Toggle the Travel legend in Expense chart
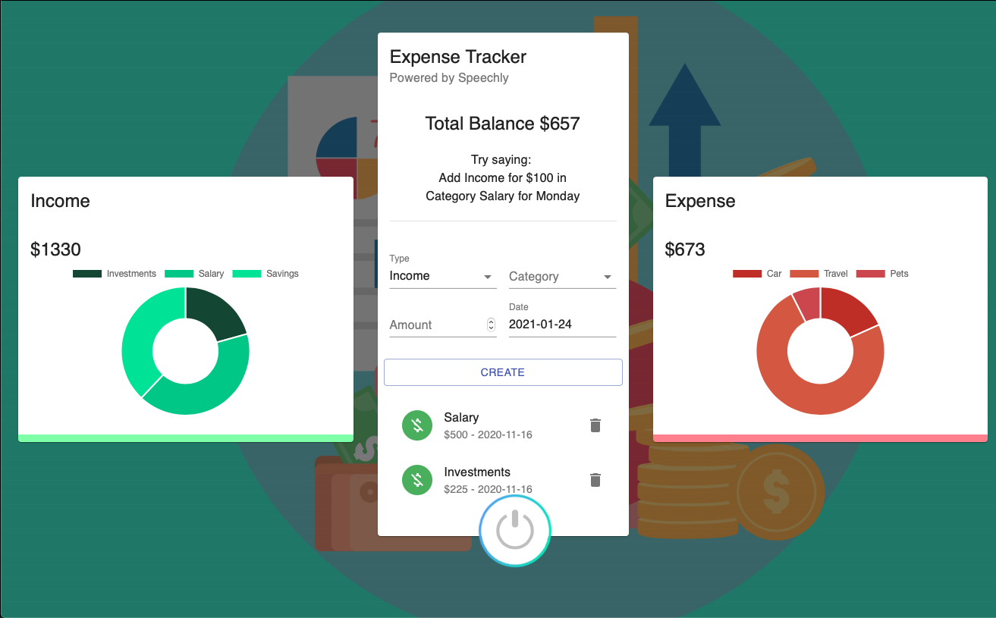The height and width of the screenshot is (618, 996). pos(819,274)
